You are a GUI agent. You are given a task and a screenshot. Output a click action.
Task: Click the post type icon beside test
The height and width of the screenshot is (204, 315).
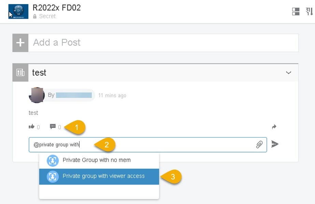coord(20,72)
